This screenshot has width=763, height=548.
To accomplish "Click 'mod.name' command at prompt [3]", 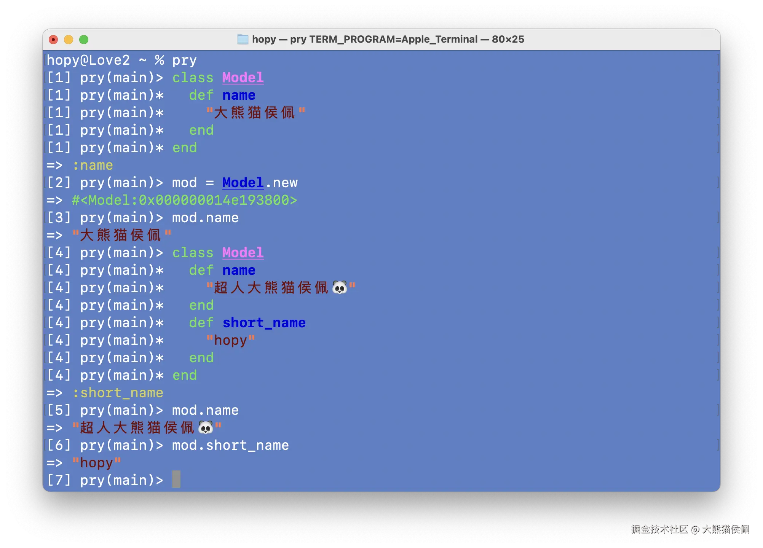I will tap(205, 218).
